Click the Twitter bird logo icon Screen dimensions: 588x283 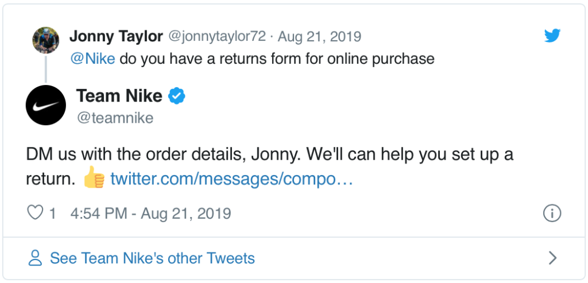point(552,36)
